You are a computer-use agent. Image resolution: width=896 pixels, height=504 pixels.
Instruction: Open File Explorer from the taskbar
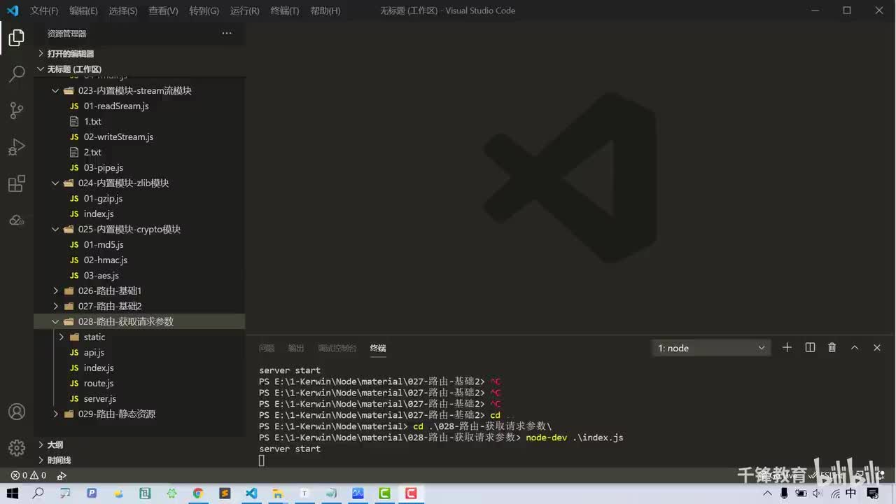pyautogui.click(x=278, y=493)
